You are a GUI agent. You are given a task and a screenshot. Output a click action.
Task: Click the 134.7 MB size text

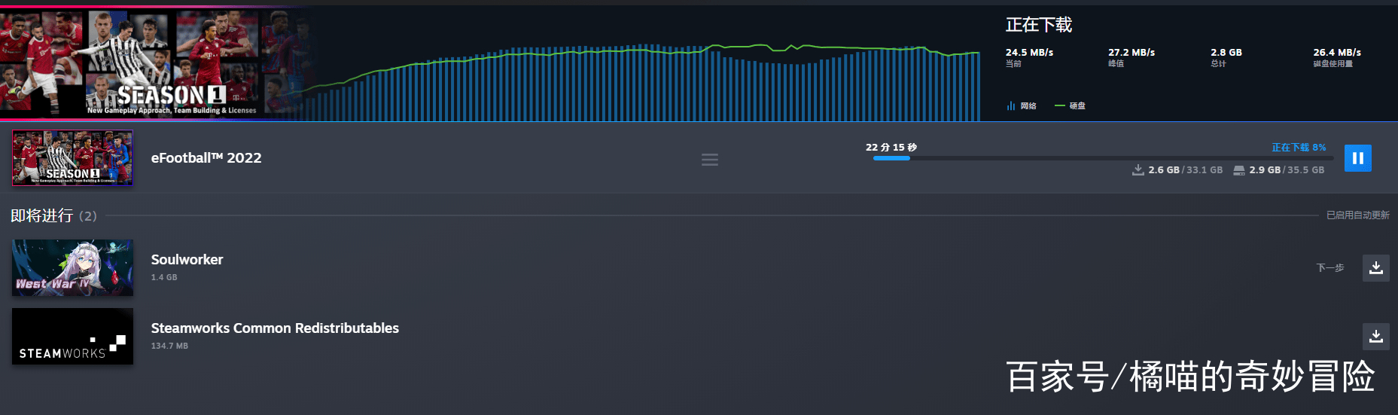tap(169, 346)
